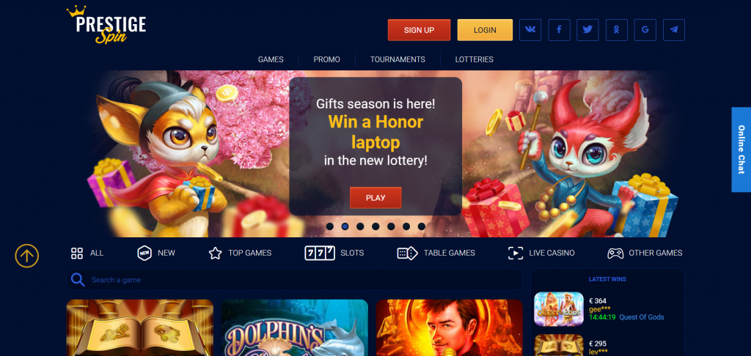This screenshot has width=751, height=356.
Task: Select the first banner carousel dot
Action: point(329,226)
